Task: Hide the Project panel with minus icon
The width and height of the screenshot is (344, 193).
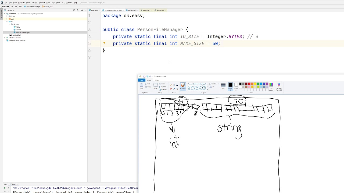Action: pos(85,10)
